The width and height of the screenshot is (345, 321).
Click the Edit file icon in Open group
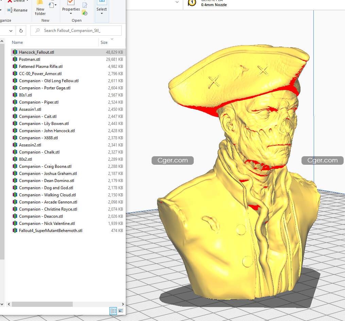[85, 5]
